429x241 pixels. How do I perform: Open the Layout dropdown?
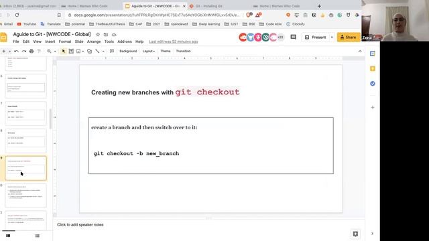click(x=149, y=51)
